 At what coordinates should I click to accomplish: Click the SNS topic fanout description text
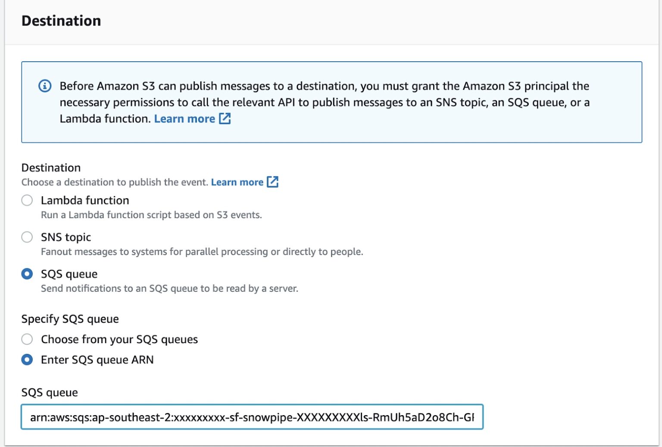click(x=201, y=251)
